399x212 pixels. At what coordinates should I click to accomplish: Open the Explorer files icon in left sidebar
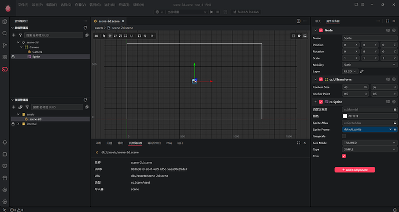[5, 21]
